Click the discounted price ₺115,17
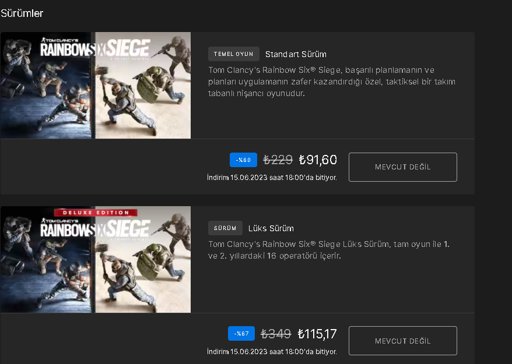 click(317, 334)
